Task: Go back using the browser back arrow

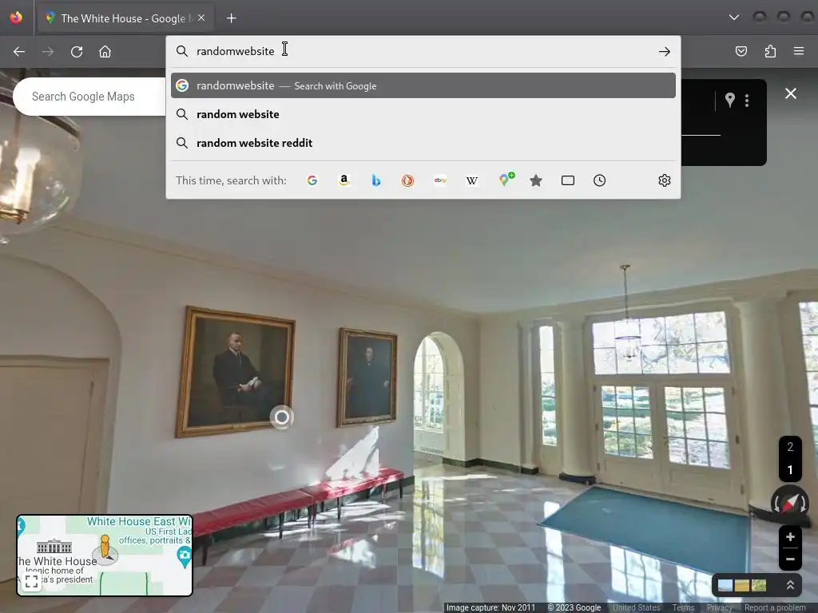Action: coord(19,52)
